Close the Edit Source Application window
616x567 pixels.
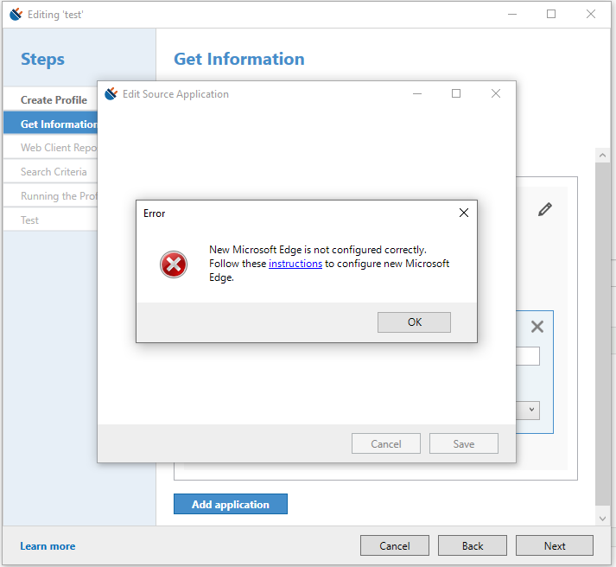(x=496, y=93)
